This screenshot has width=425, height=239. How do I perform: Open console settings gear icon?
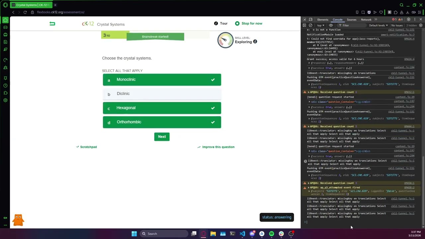coord(421,26)
